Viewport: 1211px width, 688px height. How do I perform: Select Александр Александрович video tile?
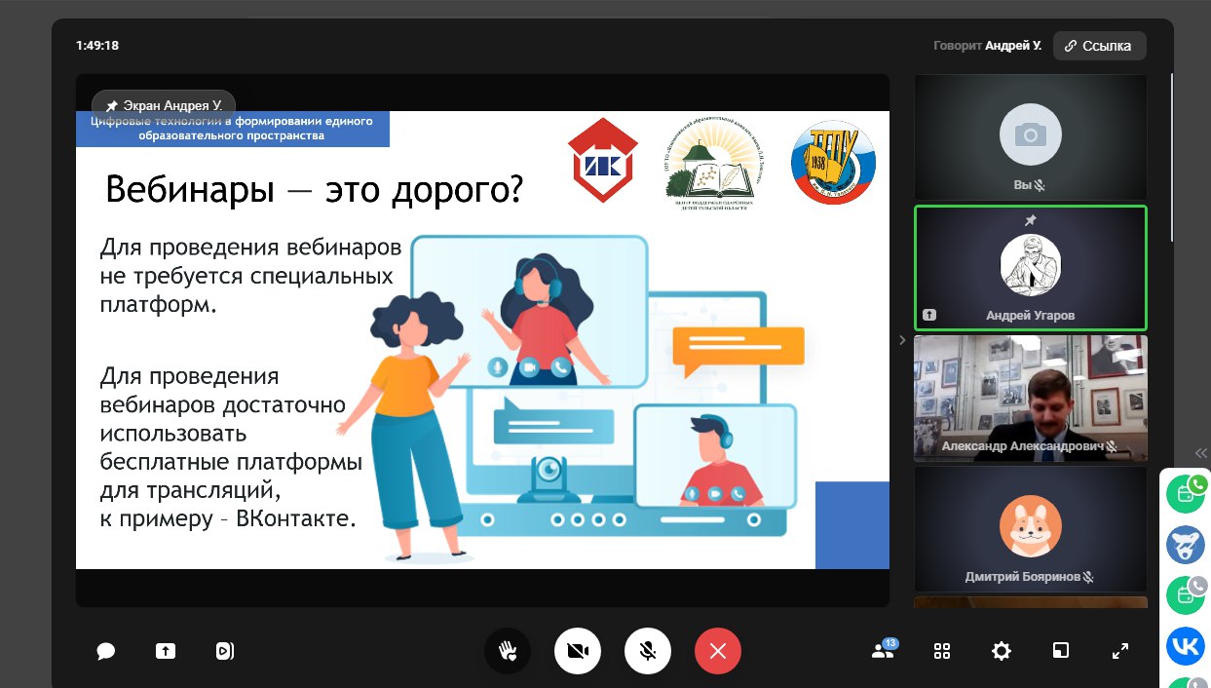pos(1030,398)
